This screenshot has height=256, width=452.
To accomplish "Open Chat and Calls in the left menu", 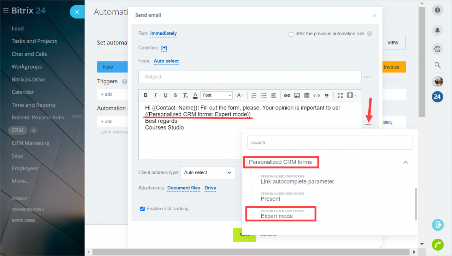I will pyautogui.click(x=29, y=54).
